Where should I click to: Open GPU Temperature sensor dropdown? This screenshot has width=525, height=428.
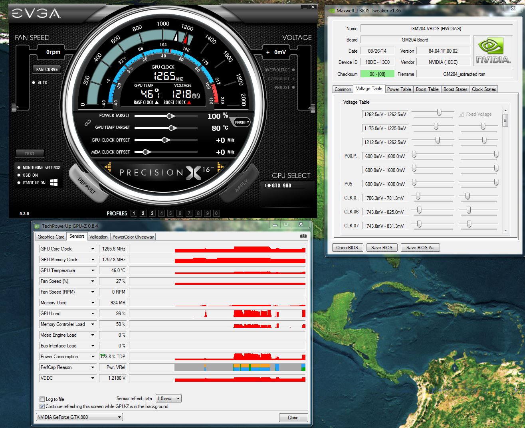(93, 270)
